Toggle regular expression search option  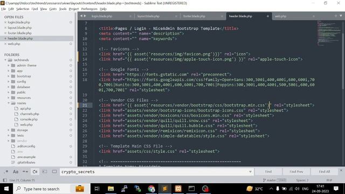tap(6, 171)
